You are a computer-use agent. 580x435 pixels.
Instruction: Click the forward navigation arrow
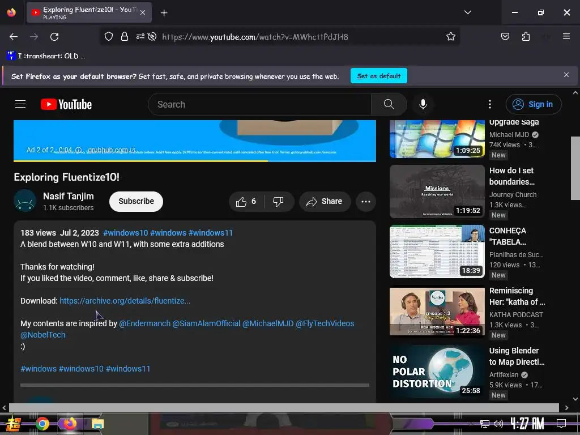pyautogui.click(x=34, y=37)
